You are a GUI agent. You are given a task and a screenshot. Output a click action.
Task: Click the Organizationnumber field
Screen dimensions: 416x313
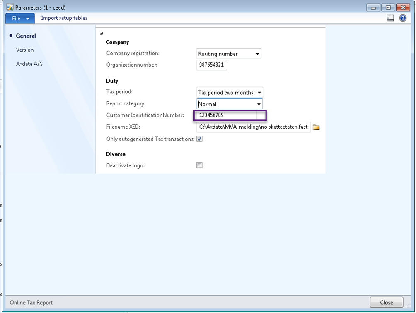(211, 65)
